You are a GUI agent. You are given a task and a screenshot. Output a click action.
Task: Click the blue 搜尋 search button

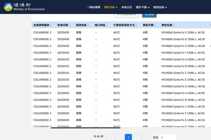coord(149,15)
